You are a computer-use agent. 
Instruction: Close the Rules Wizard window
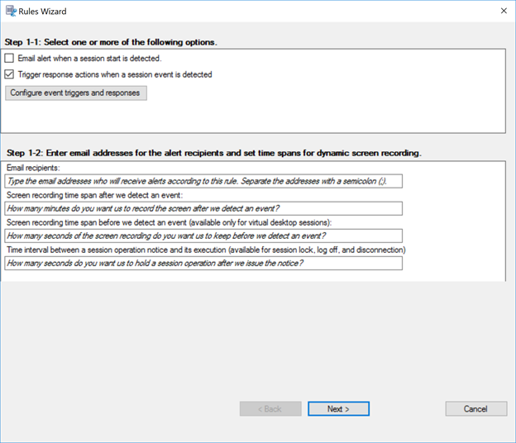504,12
